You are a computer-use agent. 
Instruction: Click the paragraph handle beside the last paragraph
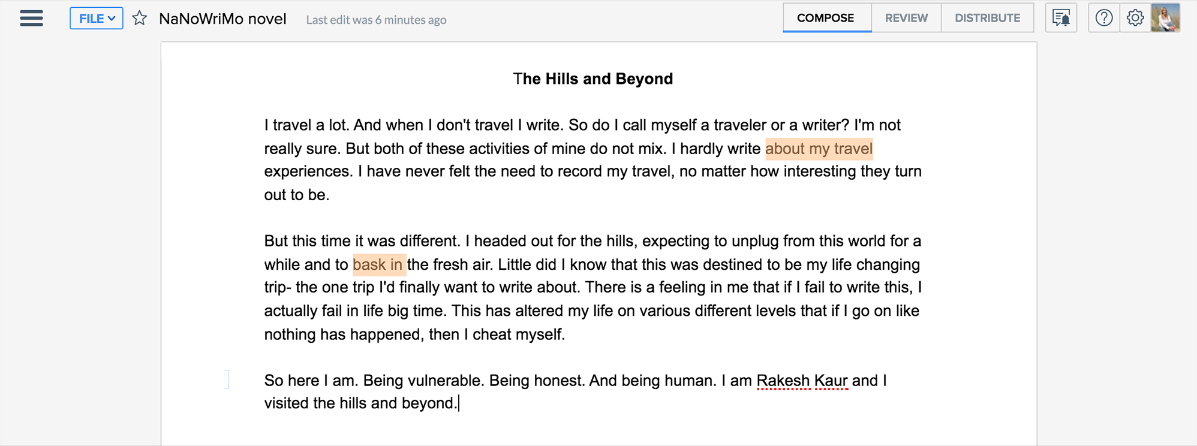click(x=227, y=379)
